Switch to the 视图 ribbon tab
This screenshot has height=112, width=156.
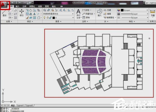click(40, 6)
